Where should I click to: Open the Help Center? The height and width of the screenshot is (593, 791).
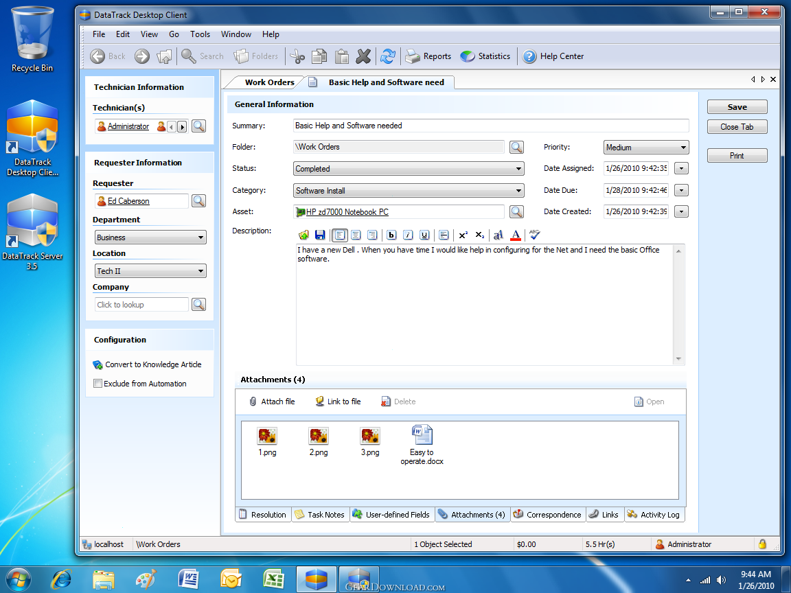coord(553,56)
